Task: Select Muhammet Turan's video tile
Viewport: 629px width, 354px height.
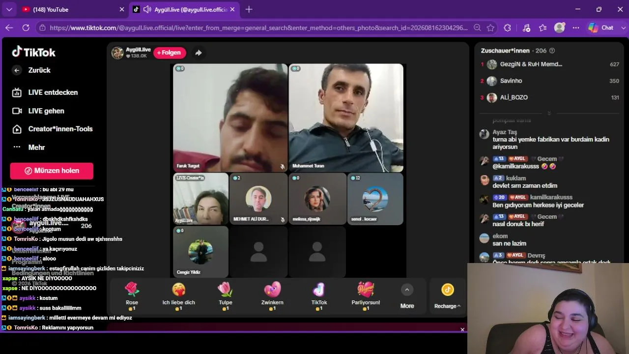Action: coord(346,118)
